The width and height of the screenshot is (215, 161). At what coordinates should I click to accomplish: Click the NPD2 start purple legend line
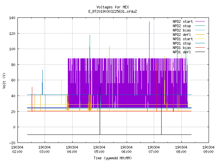click(x=200, y=21)
